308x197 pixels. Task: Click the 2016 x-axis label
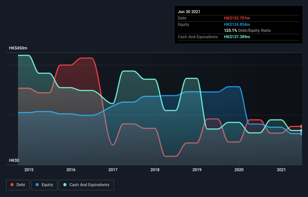pos(71,170)
